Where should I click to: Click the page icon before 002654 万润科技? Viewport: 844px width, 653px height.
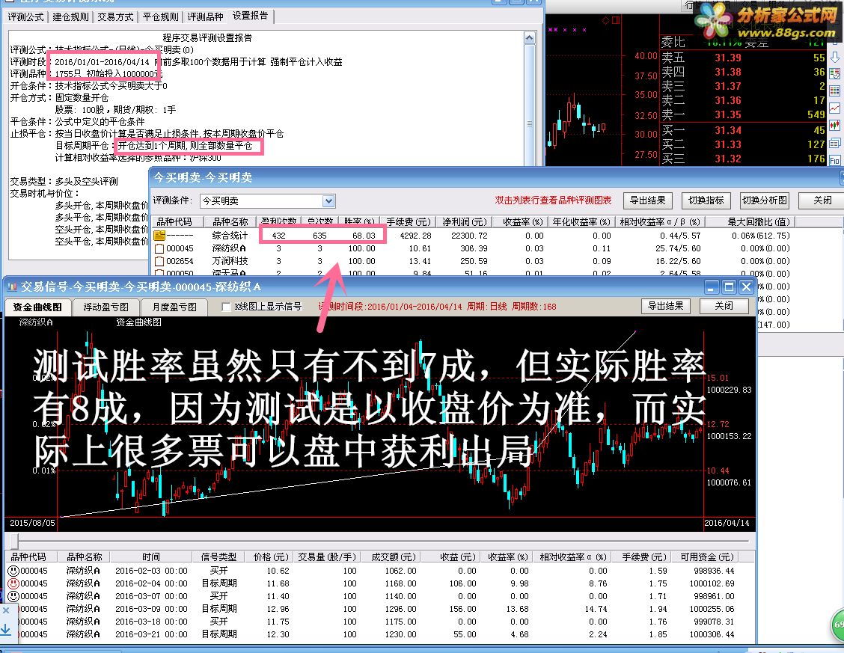click(x=159, y=261)
